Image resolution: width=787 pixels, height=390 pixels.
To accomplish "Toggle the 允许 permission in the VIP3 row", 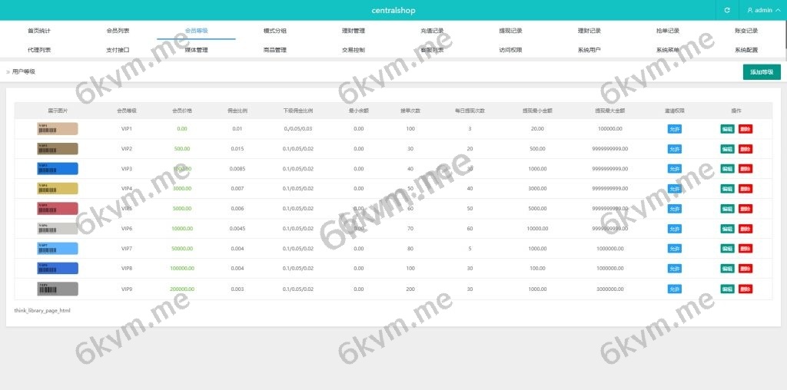I will click(x=675, y=169).
